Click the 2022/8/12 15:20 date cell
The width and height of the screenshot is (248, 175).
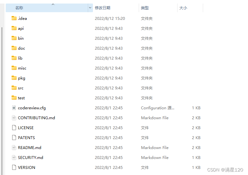pos(110,19)
